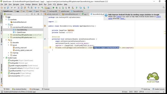Screen dimensions: 167x94
Task: Open the TODO tool window
Action: [7, 89]
